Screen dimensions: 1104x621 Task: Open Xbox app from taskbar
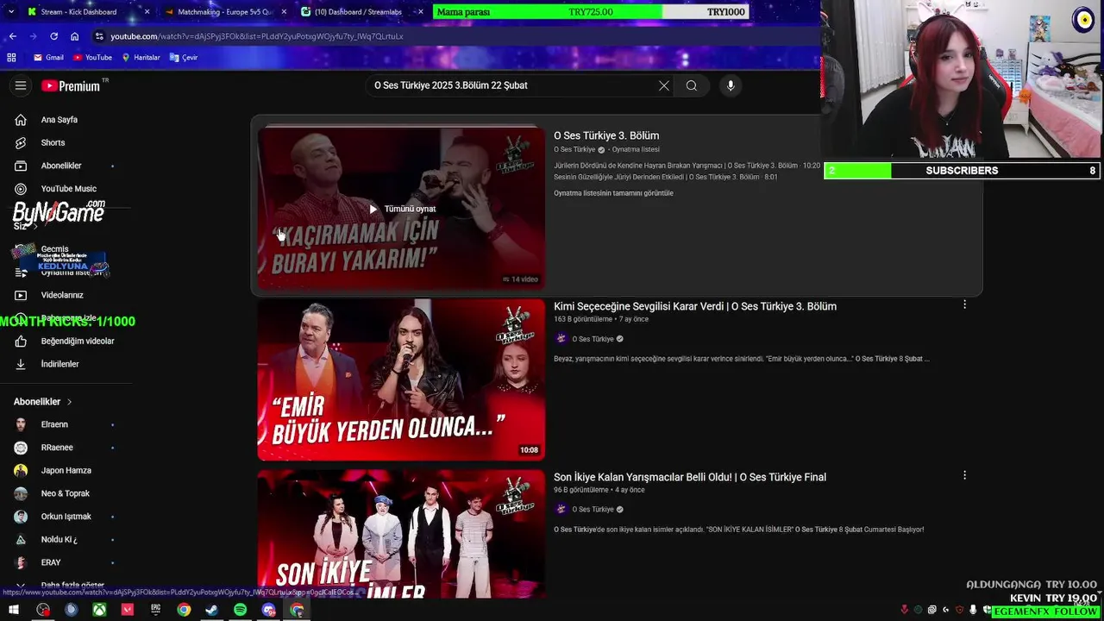tap(99, 610)
